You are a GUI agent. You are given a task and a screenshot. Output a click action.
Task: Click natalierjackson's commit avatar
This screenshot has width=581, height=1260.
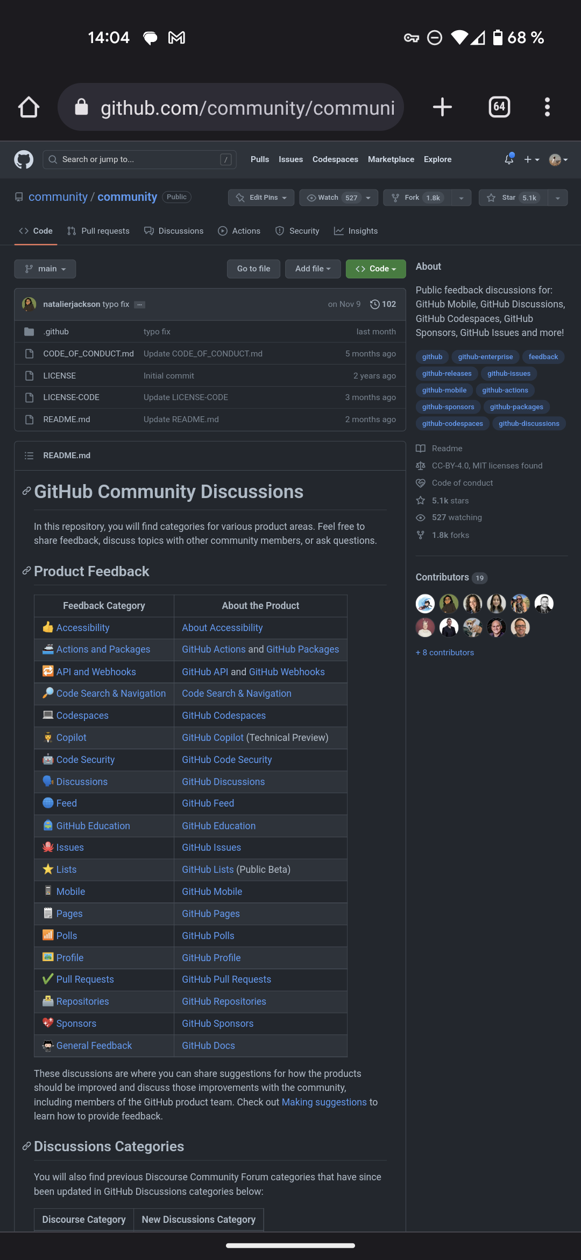coord(29,304)
